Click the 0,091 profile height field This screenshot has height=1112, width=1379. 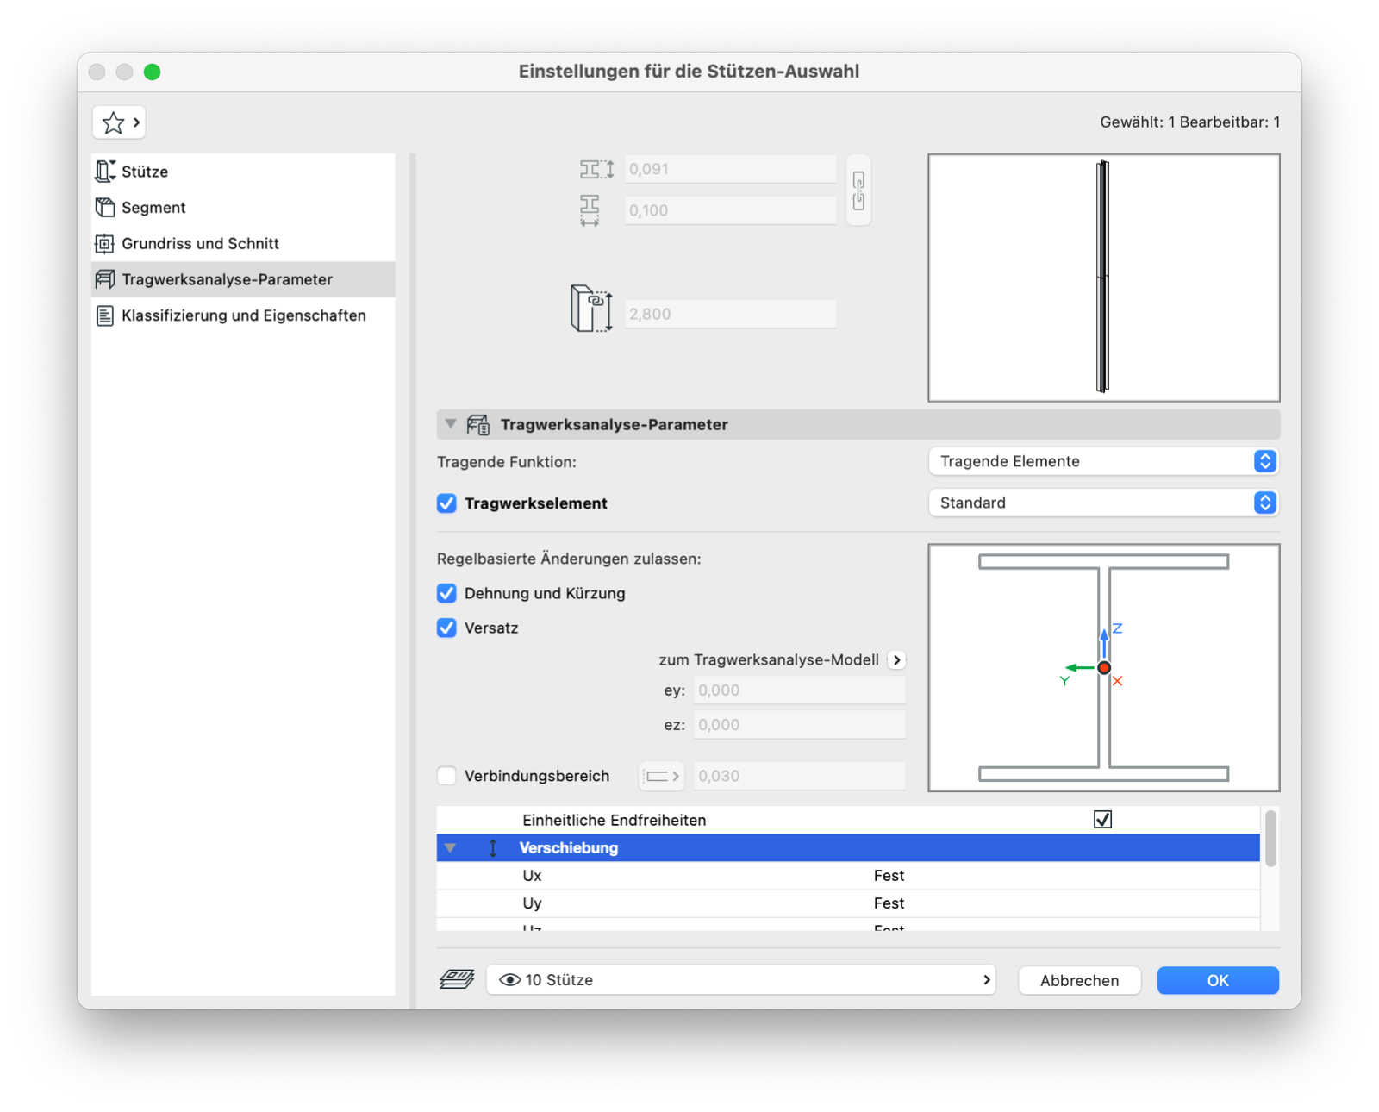[x=730, y=169]
